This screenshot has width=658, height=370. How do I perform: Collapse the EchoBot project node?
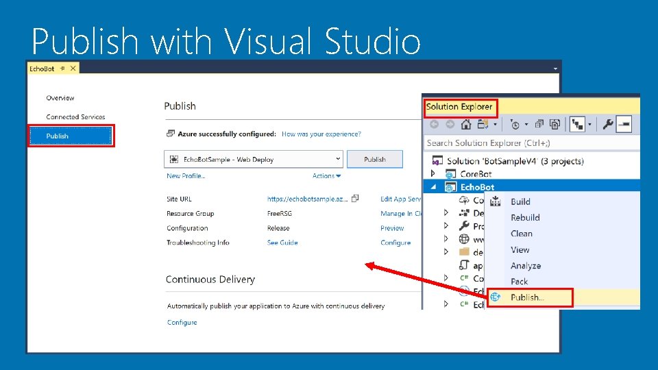coord(433,186)
